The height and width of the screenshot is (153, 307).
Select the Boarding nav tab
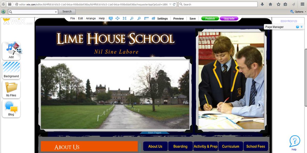(x=180, y=146)
